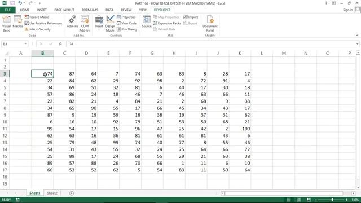Open the XML Source pane
The height and width of the screenshot is (203, 361).
(147, 22)
